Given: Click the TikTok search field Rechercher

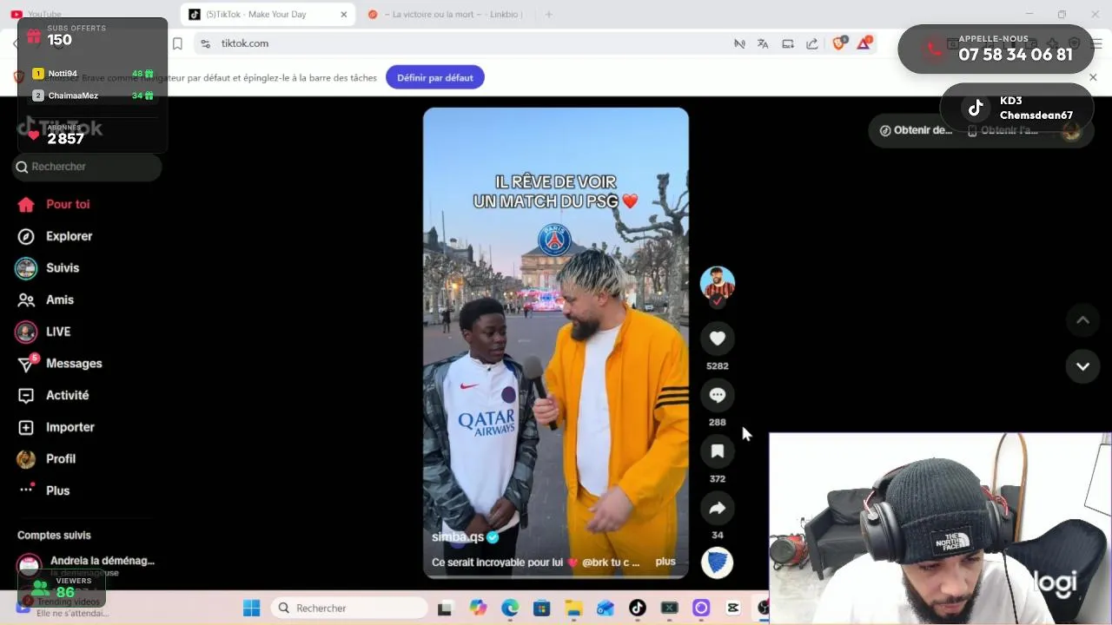Looking at the screenshot, I should pyautogui.click(x=87, y=167).
